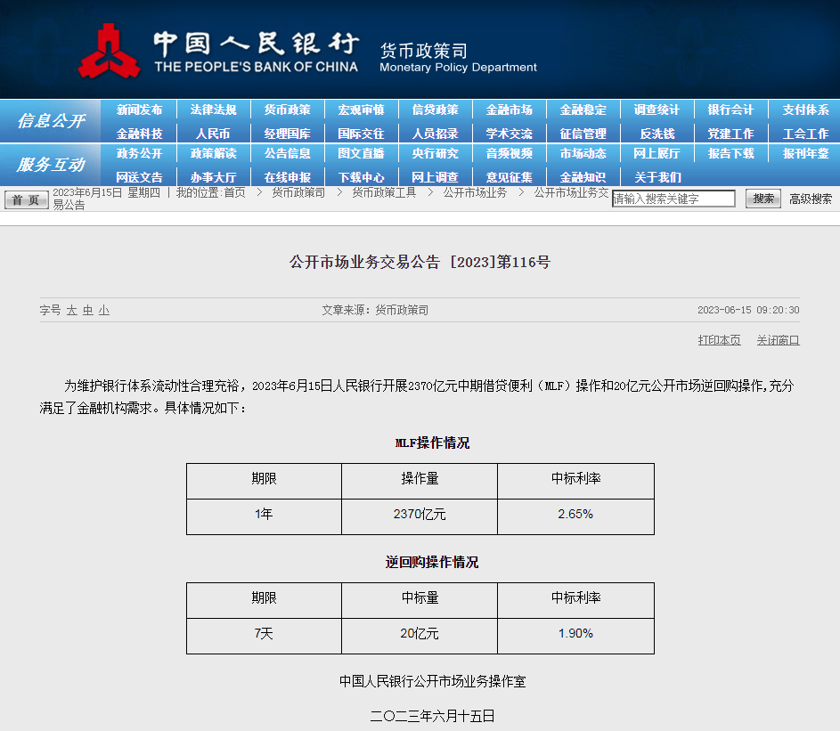Click 打印本页 to print this page
The width and height of the screenshot is (840, 731).
(x=719, y=339)
